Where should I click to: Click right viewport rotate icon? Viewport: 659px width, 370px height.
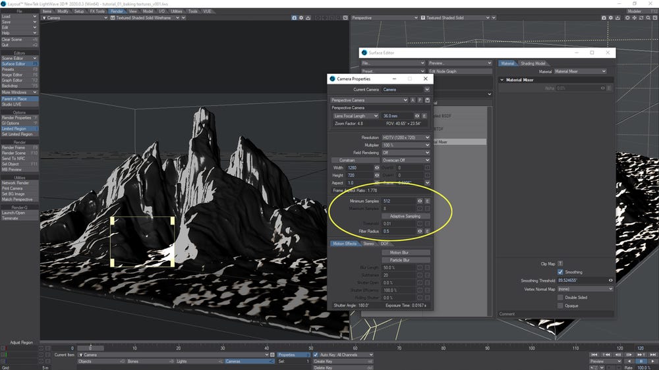641,18
